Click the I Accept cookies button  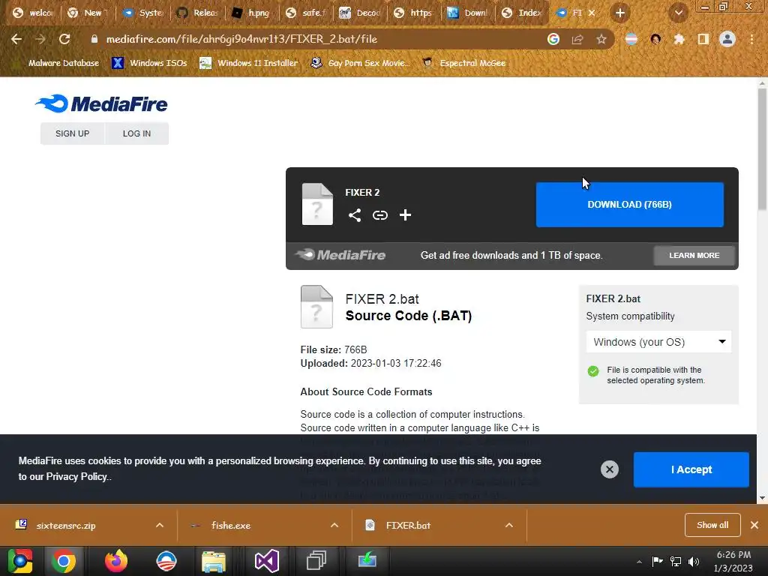[x=691, y=469]
